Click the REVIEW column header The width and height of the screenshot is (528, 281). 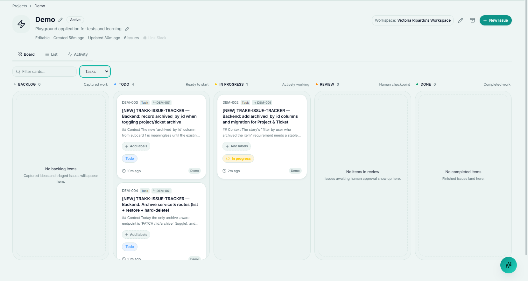coord(327,84)
